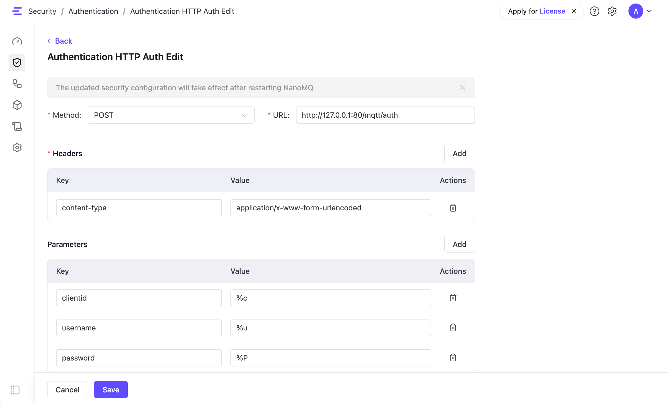Dismiss the NanoMQ restart notice banner
The image size is (668, 403).
462,88
